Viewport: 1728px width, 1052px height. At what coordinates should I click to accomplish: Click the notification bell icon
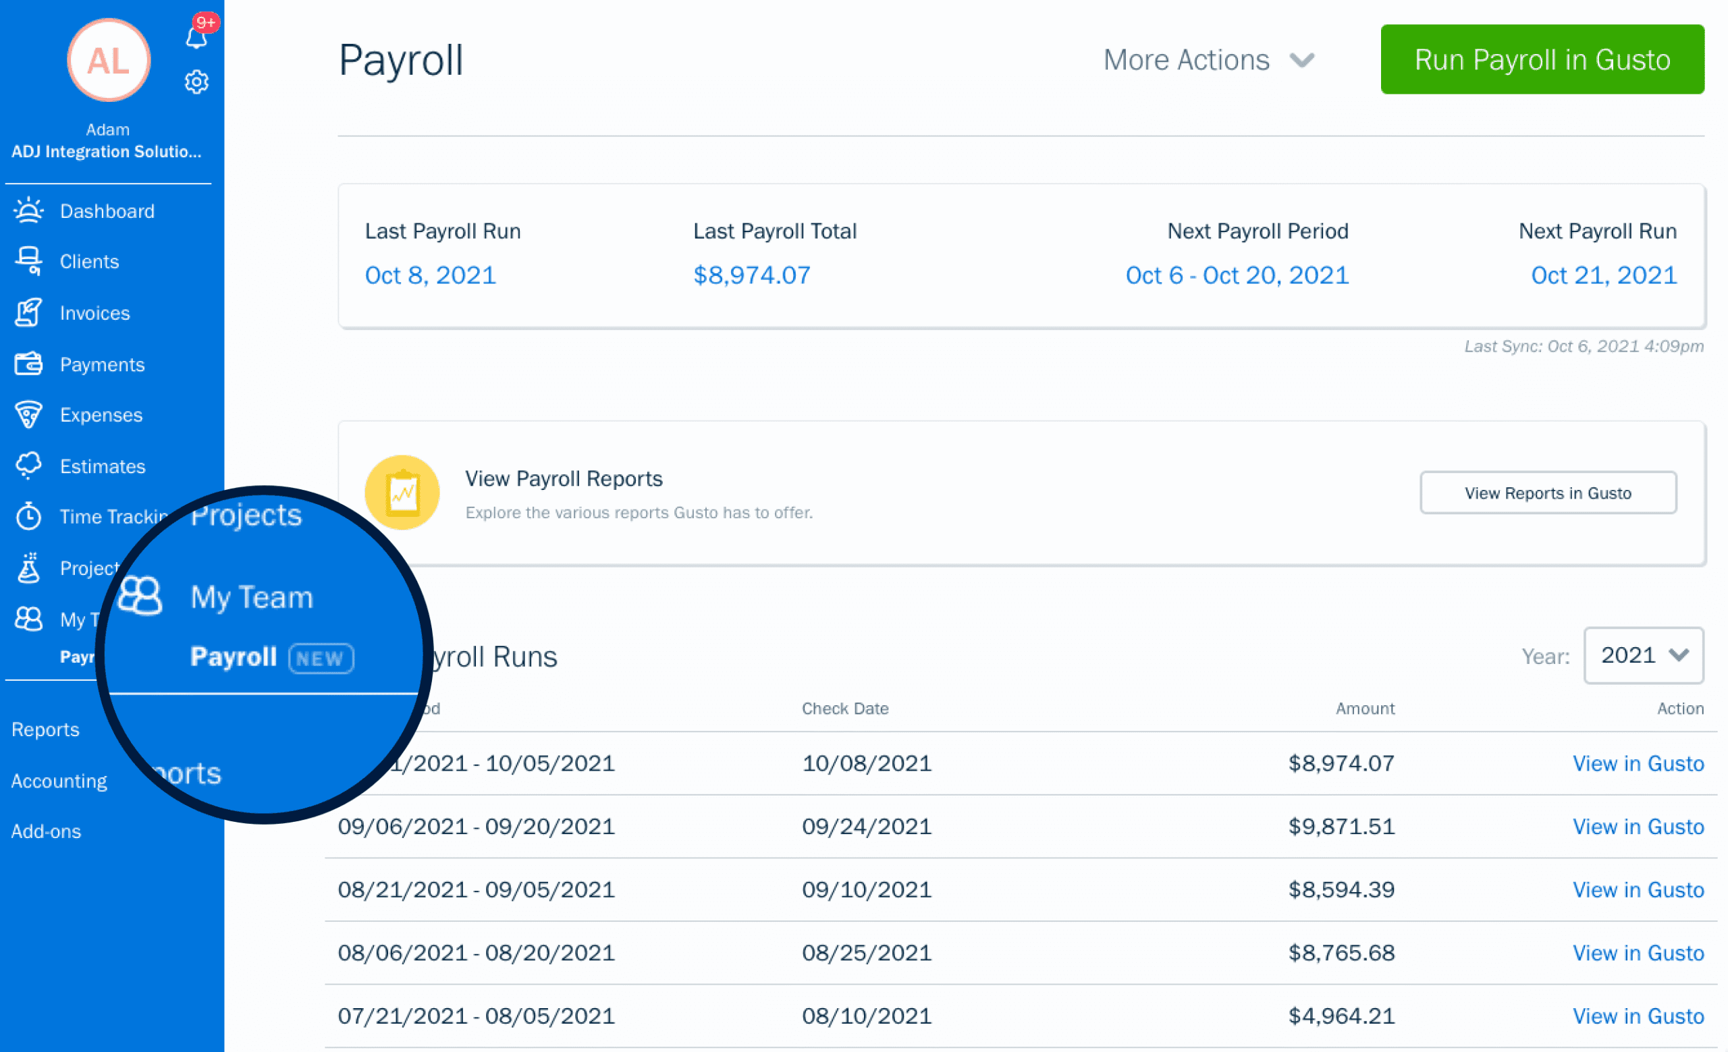[196, 36]
